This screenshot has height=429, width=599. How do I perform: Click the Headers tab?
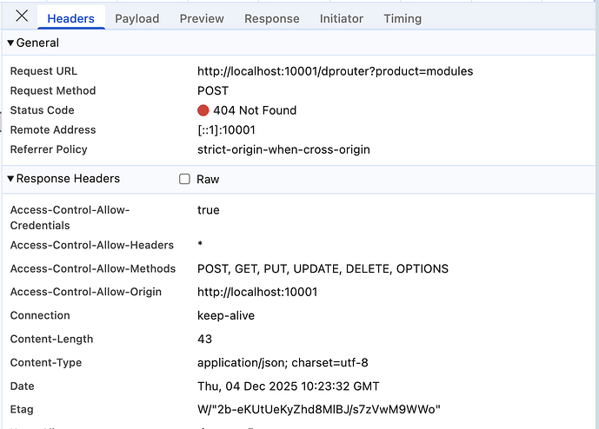click(71, 18)
